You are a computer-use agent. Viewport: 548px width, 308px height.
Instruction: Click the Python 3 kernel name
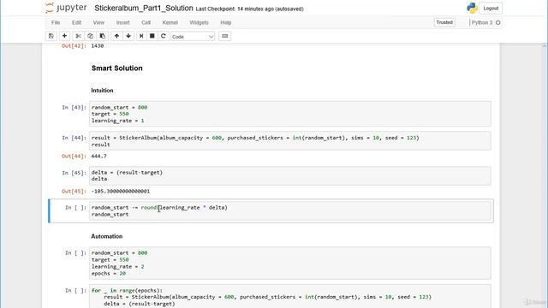[x=482, y=23]
